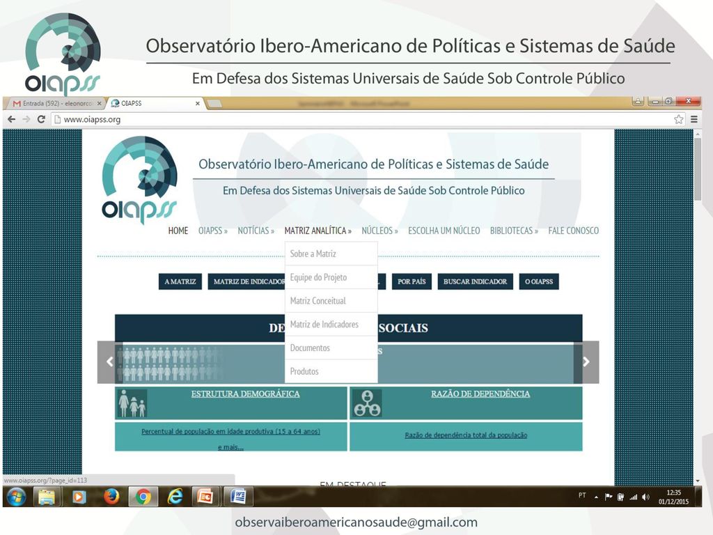Expand the NÚCLEOS » menu

pos(379,231)
